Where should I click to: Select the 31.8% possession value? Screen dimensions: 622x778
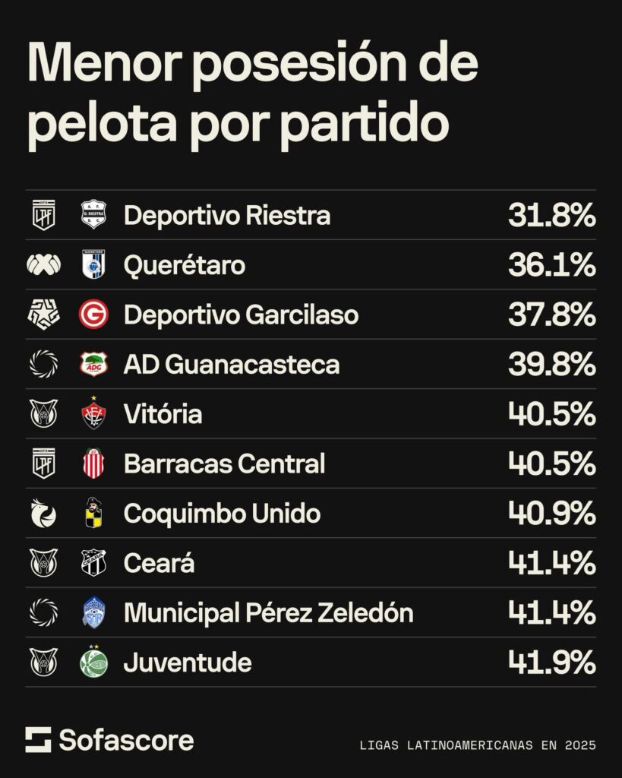tap(551, 216)
